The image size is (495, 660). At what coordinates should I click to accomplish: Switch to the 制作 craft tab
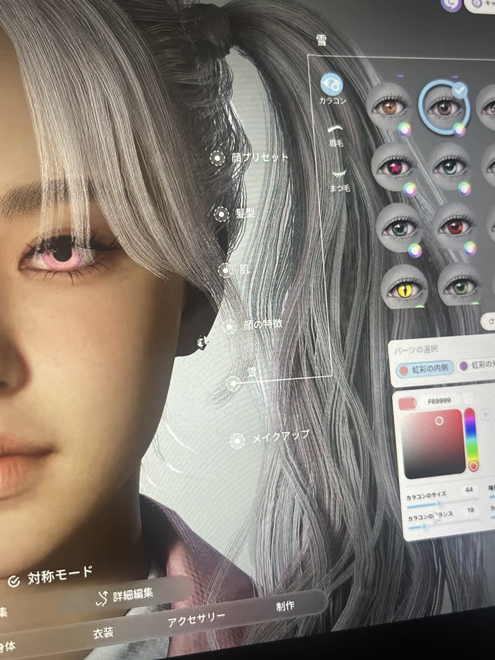(285, 606)
